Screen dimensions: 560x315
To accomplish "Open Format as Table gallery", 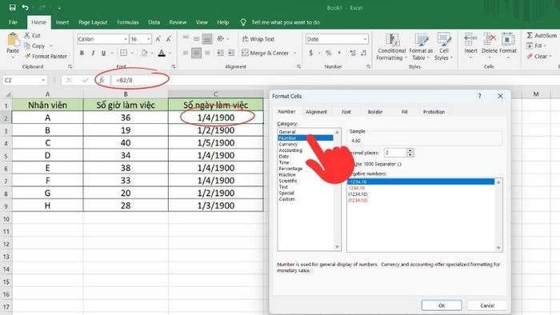I will pos(421,46).
